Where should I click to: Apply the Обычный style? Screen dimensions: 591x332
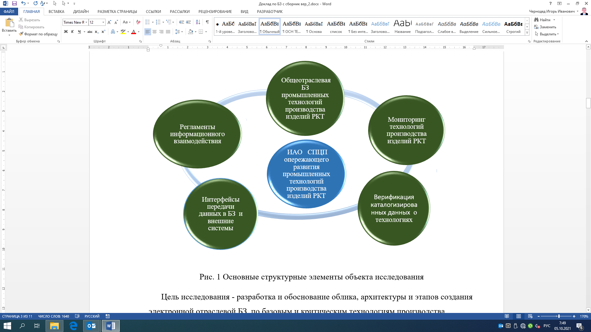point(270,27)
